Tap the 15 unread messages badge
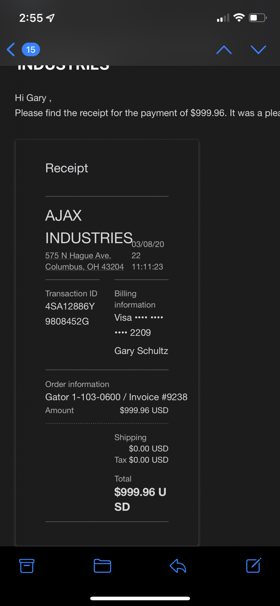The image size is (280, 606). [x=31, y=49]
